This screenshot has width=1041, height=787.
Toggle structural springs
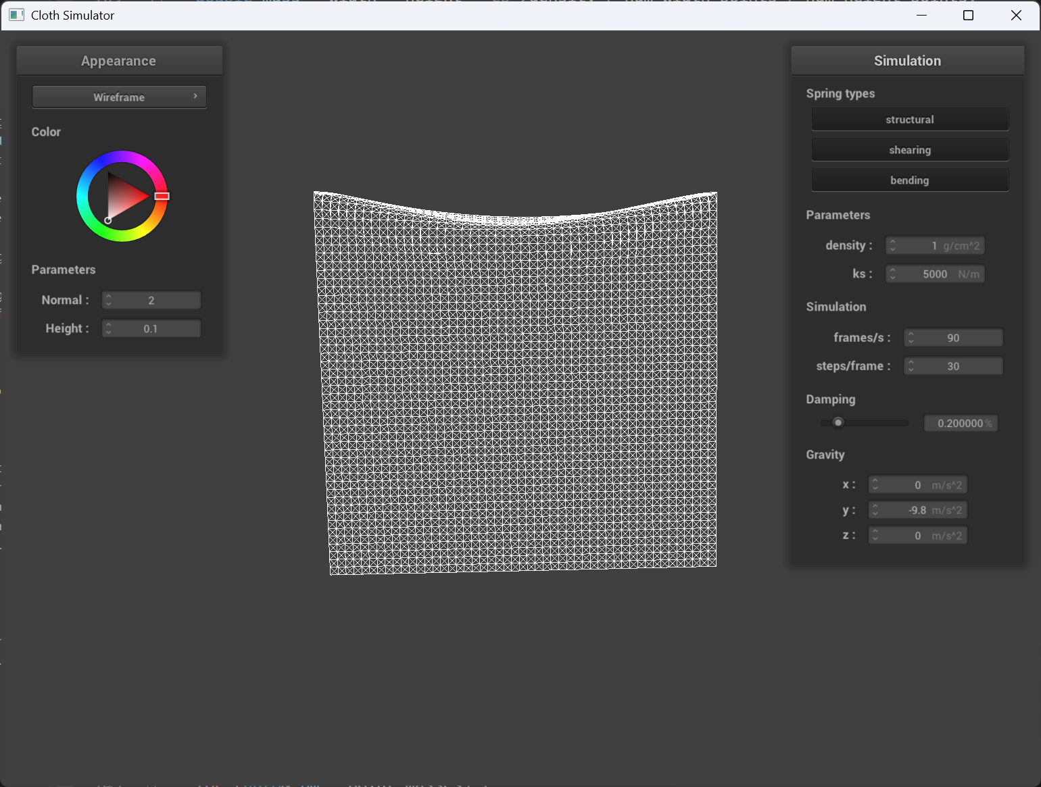click(x=910, y=120)
